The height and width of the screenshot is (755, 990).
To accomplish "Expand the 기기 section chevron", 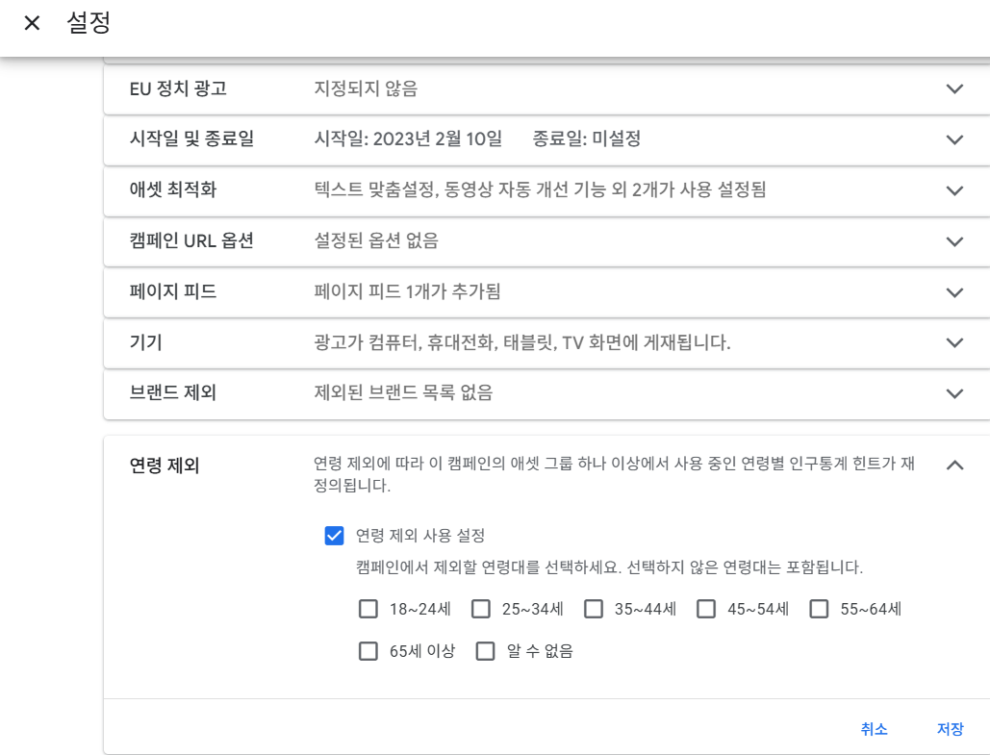I will pos(954,342).
